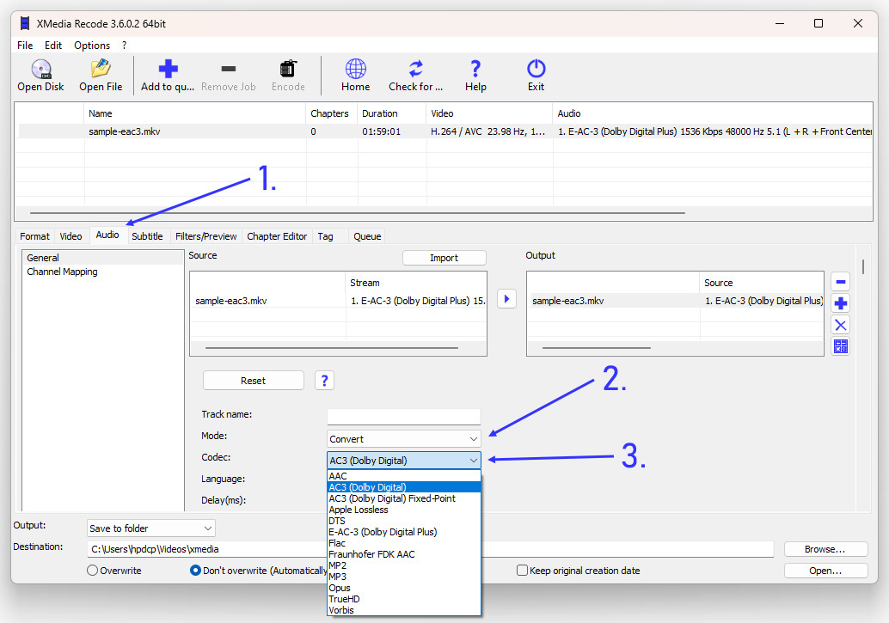Click the Browse... button

click(x=825, y=549)
